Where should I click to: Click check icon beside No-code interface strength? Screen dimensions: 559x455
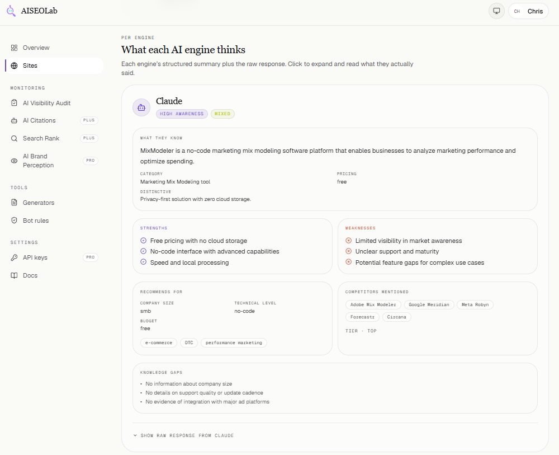[x=143, y=251]
